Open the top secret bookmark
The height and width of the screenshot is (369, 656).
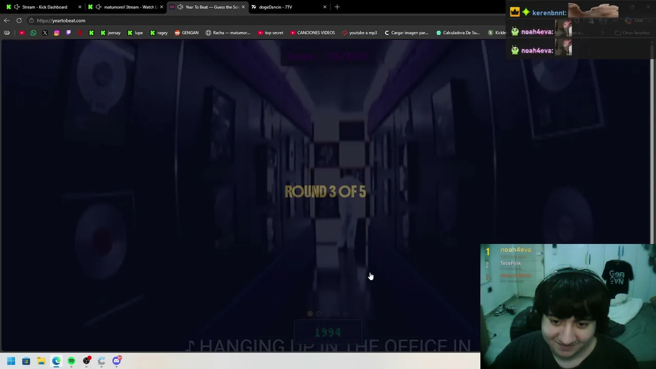click(x=270, y=33)
